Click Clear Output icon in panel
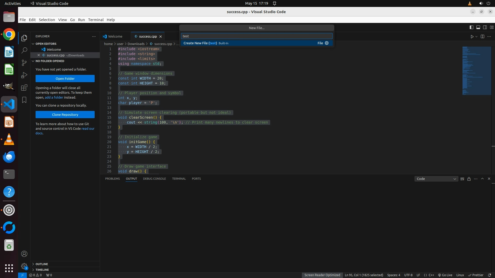495x278 pixels. tap(462, 179)
